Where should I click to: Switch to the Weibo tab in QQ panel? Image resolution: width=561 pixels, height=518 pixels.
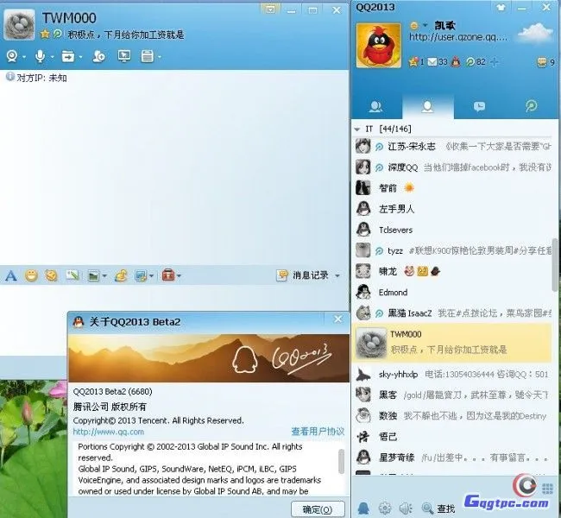click(531, 106)
